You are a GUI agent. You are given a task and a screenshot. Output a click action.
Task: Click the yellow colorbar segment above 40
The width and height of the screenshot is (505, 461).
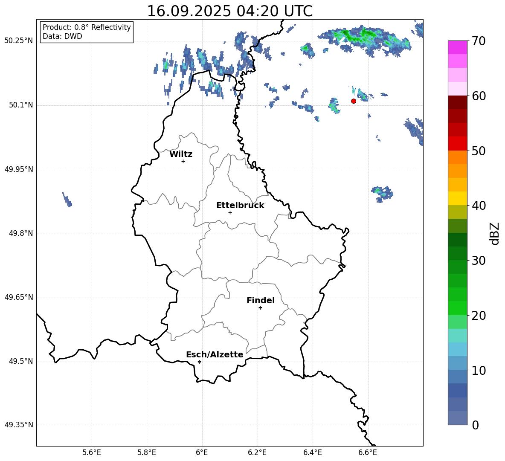(457, 198)
